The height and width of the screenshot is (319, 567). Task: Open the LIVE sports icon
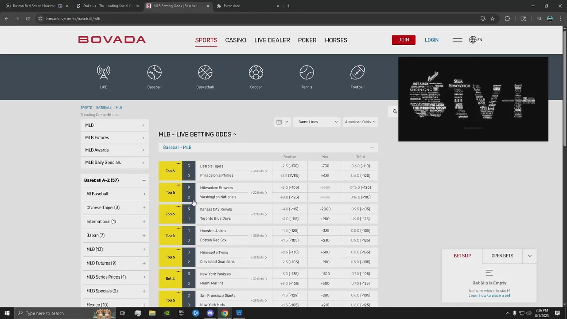coord(103,77)
